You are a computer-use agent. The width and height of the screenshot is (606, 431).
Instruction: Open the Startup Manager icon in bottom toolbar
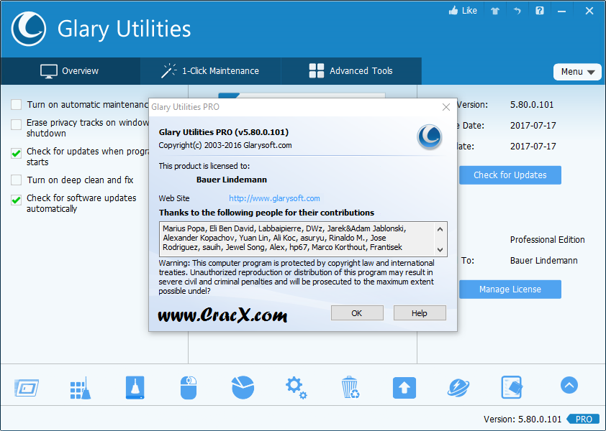click(x=27, y=387)
